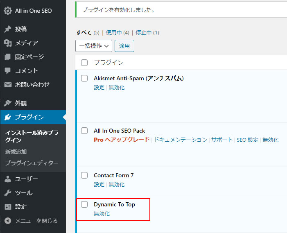Open 新規追加 submenu item

(16, 152)
